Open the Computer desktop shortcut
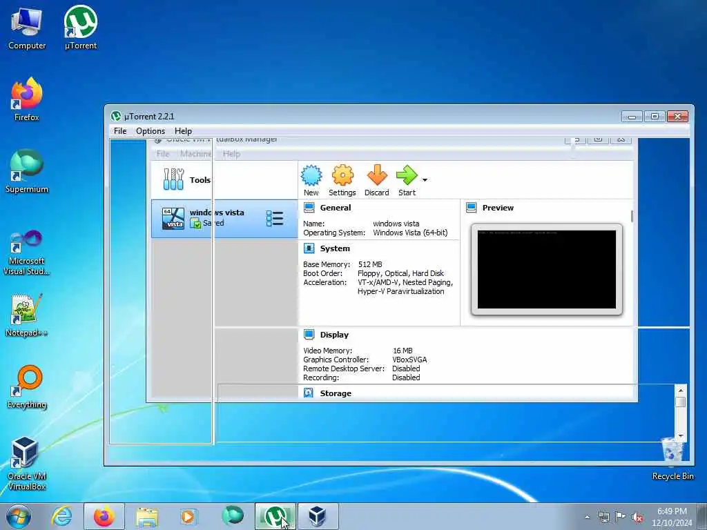This screenshot has height=530, width=707. (x=27, y=29)
